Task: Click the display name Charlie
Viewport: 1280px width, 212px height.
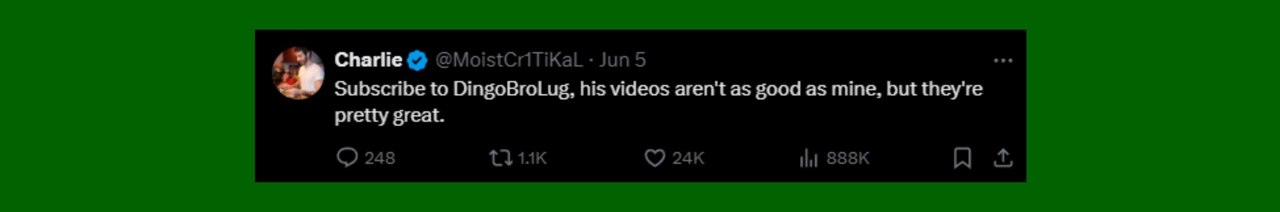Action: (x=368, y=60)
